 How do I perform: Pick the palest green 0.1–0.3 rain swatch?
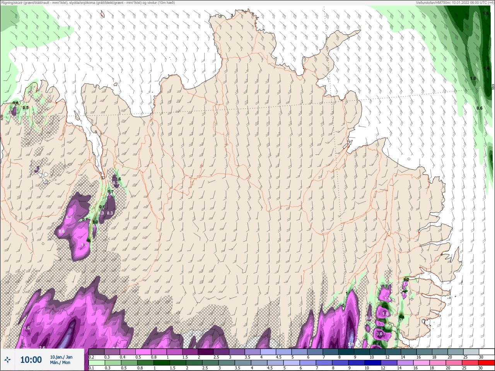pos(97,363)
